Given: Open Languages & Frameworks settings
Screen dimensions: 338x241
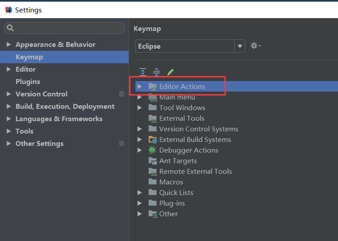Looking at the screenshot, I should [59, 119].
